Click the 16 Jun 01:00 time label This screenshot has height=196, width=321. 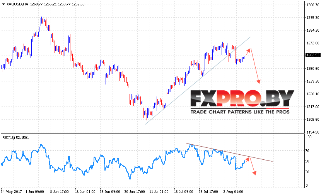85,192
